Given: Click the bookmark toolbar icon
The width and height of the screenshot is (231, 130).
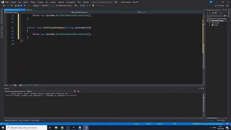Looking at the screenshot, I should (93, 6).
